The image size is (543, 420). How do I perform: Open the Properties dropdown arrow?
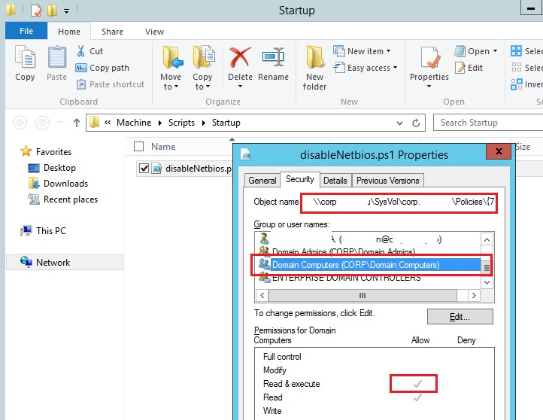429,87
